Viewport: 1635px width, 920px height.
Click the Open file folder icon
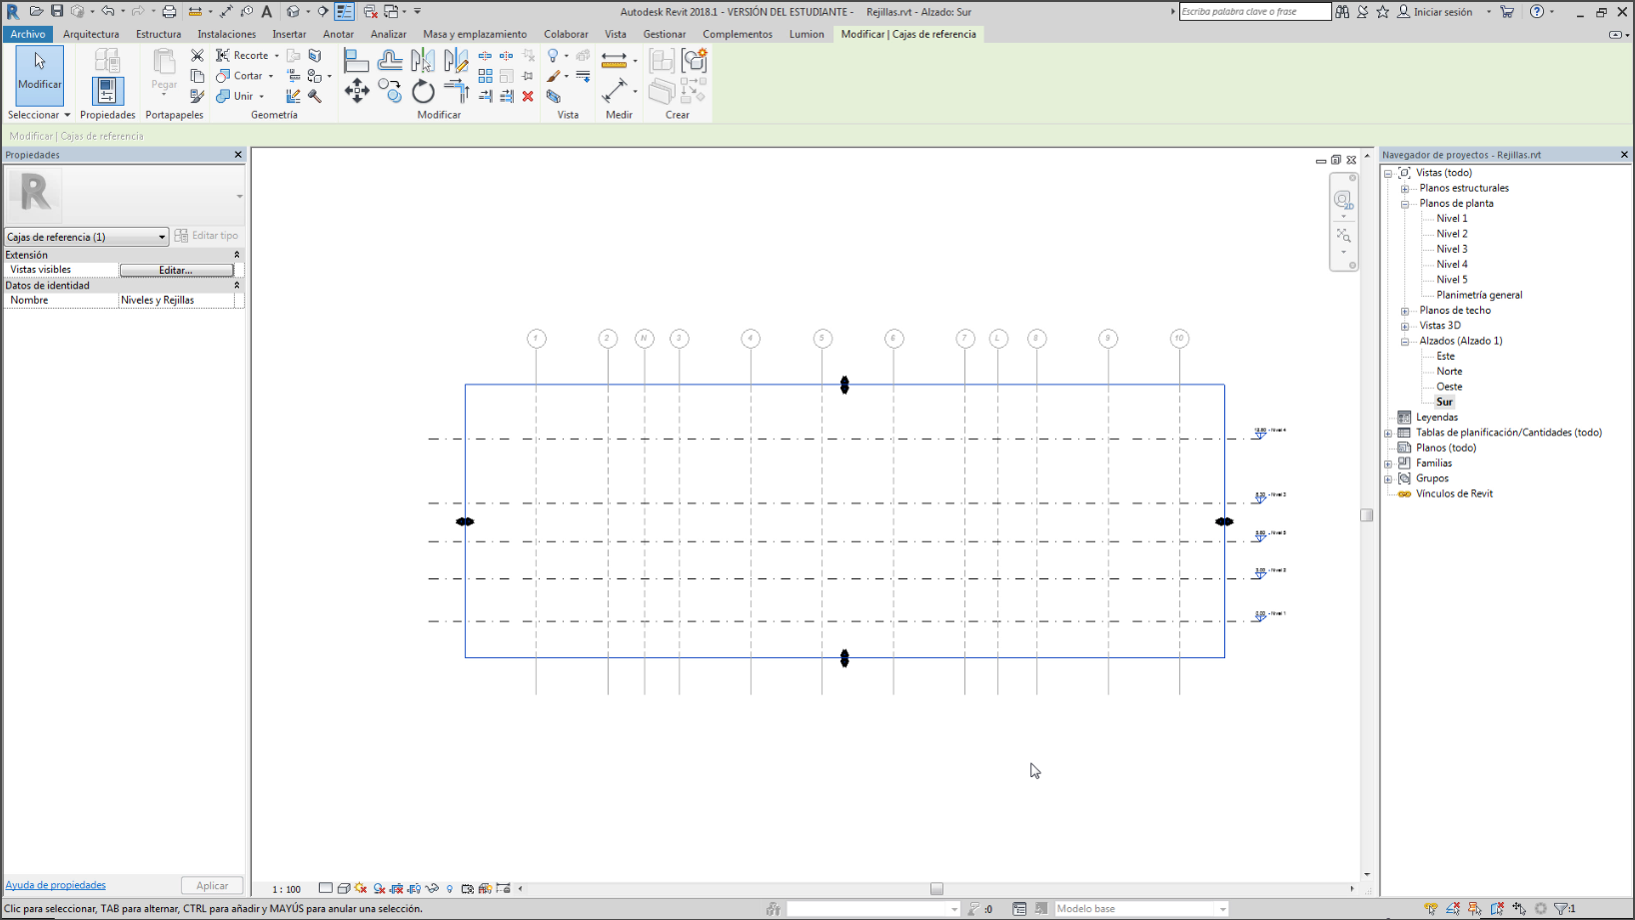[36, 12]
